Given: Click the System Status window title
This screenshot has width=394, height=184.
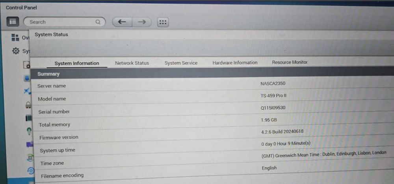Looking at the screenshot, I should tap(51, 35).
